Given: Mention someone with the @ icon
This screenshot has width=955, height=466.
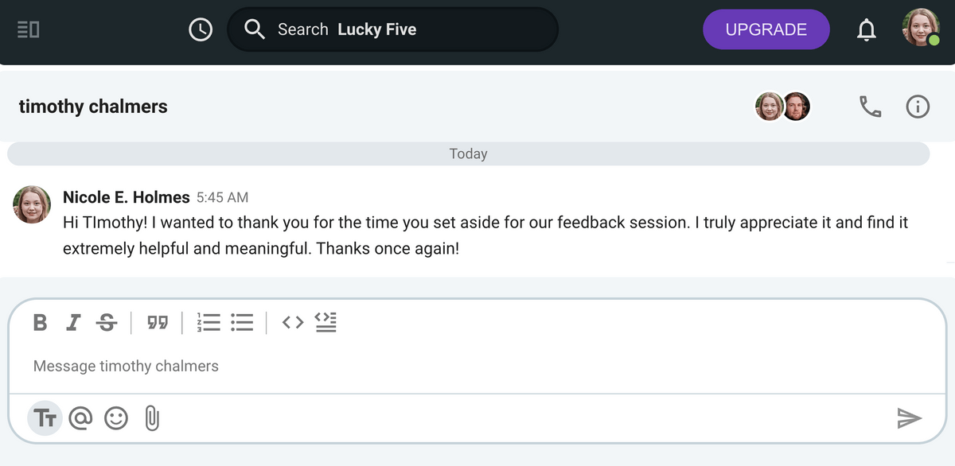Looking at the screenshot, I should [x=80, y=417].
